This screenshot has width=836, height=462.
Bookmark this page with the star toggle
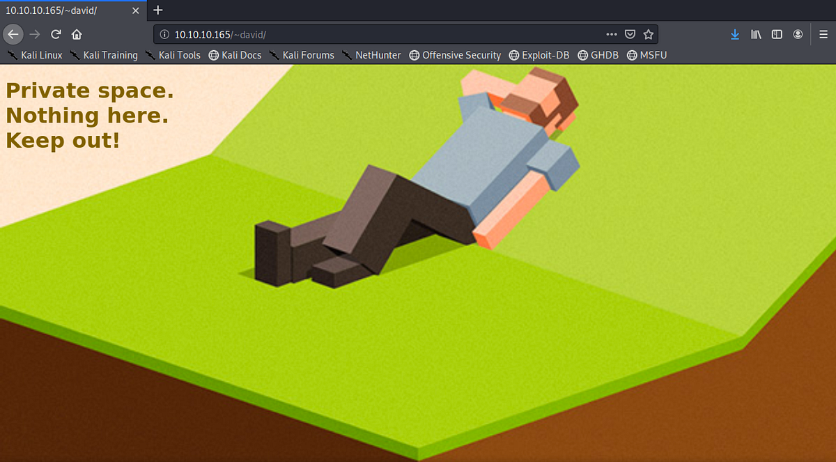coord(649,33)
